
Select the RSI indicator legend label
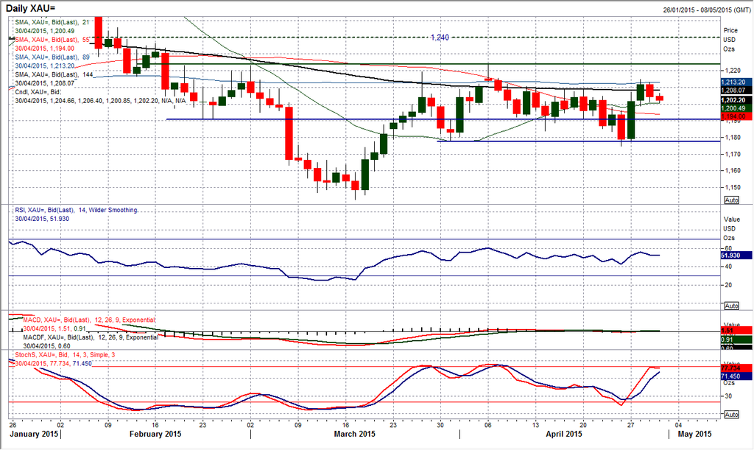(x=77, y=210)
